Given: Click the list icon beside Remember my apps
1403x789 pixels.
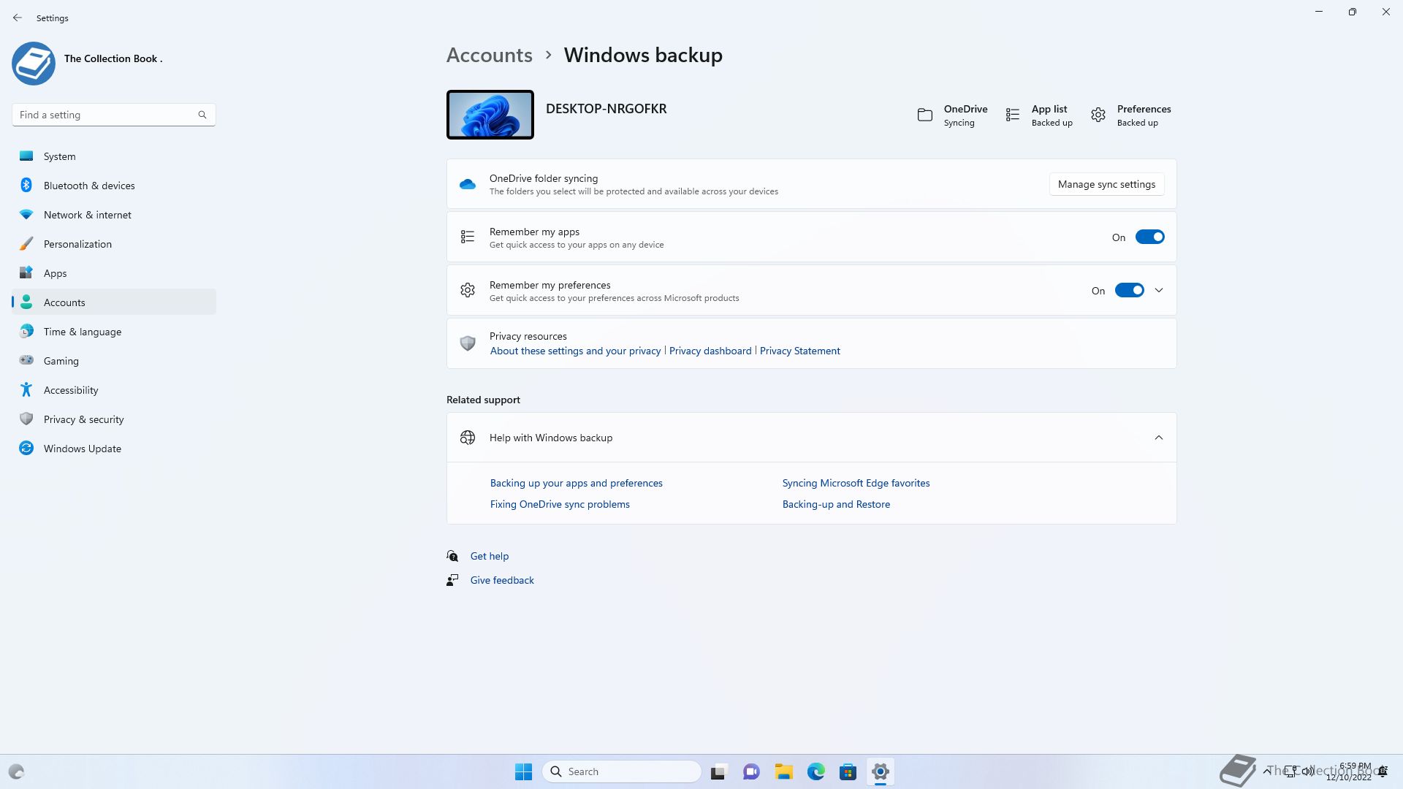Looking at the screenshot, I should [468, 237].
